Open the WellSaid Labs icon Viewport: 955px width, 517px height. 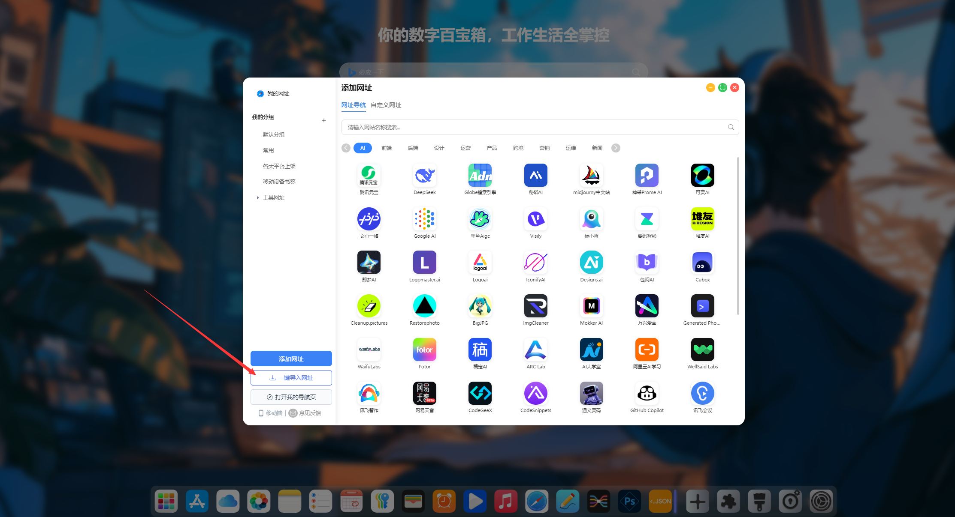[702, 350]
